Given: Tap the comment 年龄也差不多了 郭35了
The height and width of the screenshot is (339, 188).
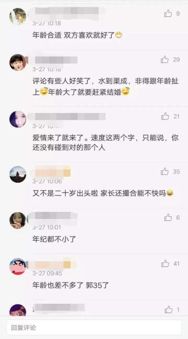Looking at the screenshot, I should [x=70, y=285].
